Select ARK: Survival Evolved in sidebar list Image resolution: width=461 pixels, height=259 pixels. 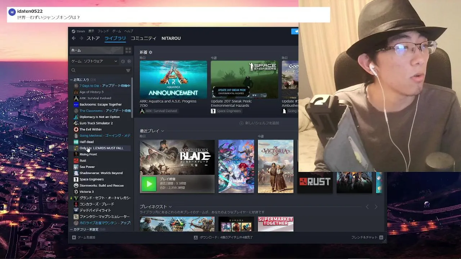[x=102, y=98]
